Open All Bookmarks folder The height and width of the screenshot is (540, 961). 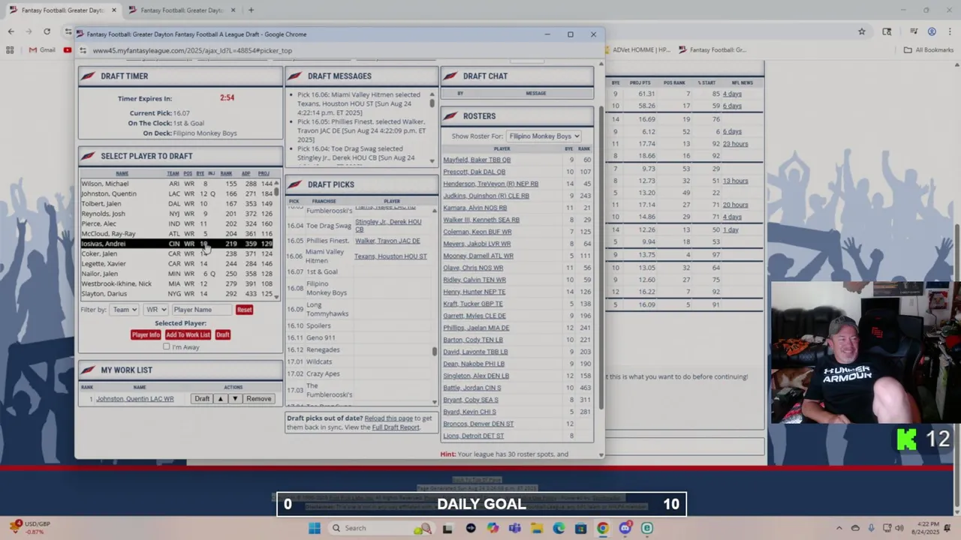929,50
